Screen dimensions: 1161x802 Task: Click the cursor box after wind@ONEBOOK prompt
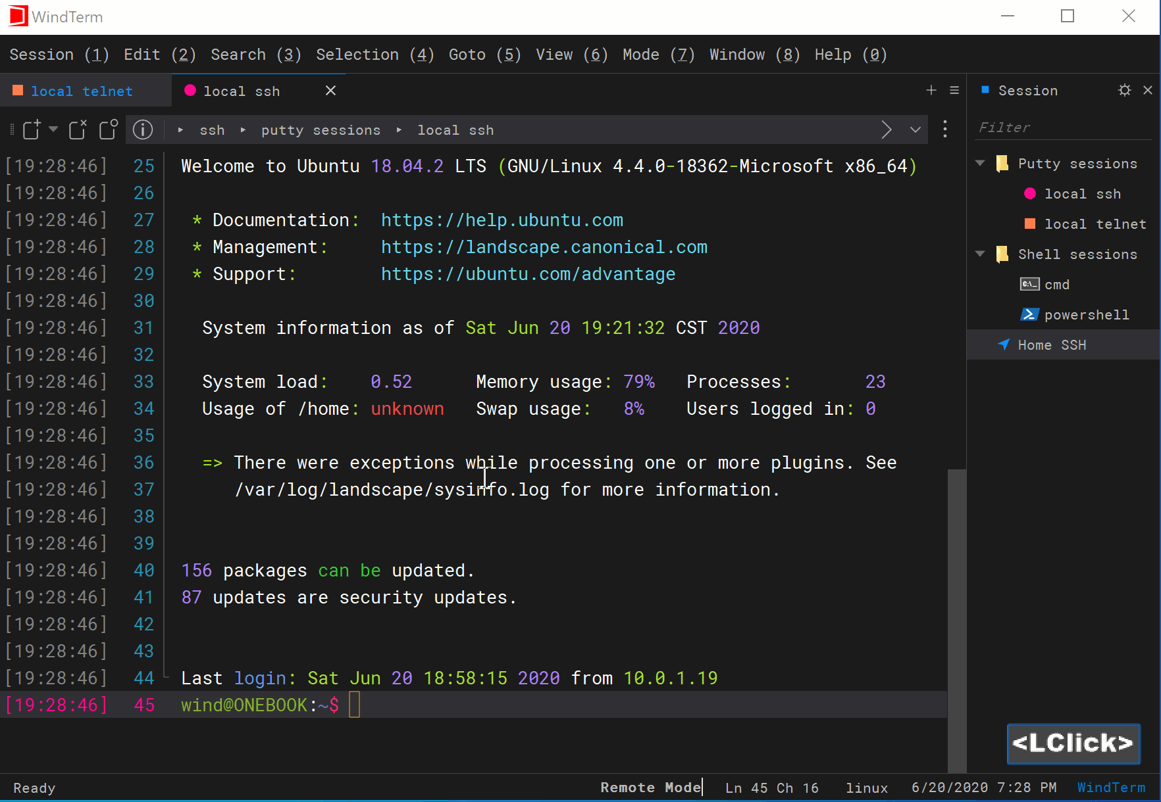click(x=354, y=705)
